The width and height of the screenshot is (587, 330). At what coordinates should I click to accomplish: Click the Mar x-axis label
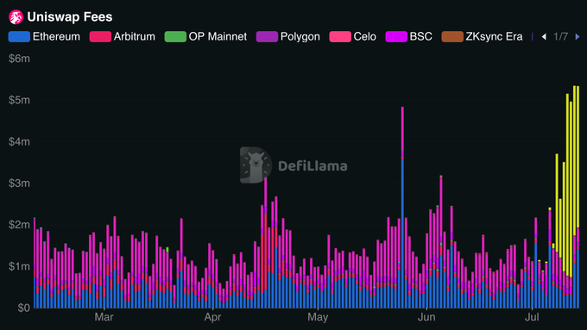click(104, 317)
